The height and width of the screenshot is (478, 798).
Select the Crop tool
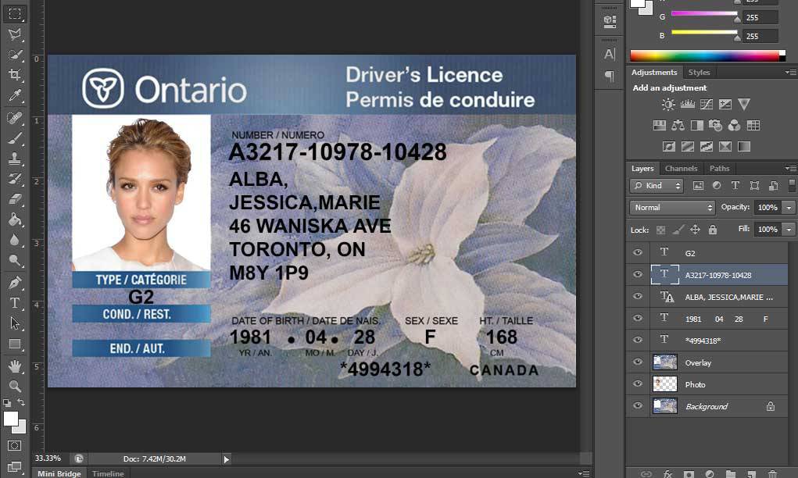[15, 75]
